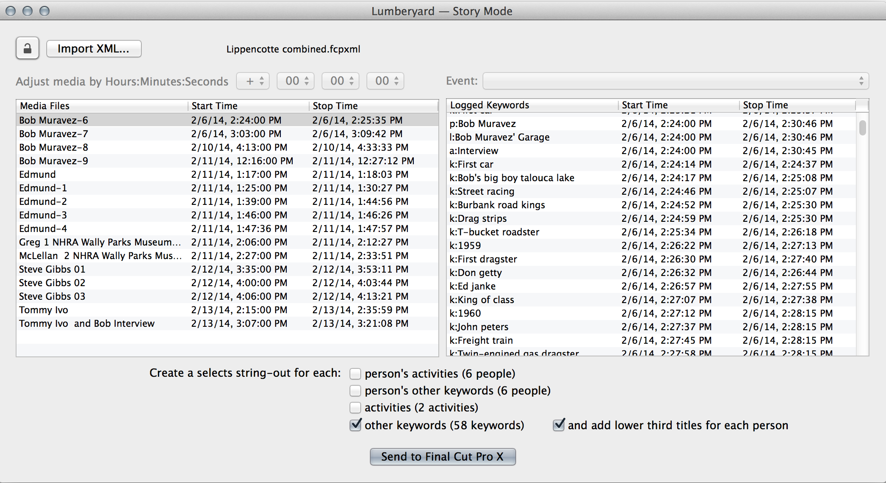Enable activities (2 activities) checkbox
Viewport: 886px width, 483px height.
click(355, 408)
